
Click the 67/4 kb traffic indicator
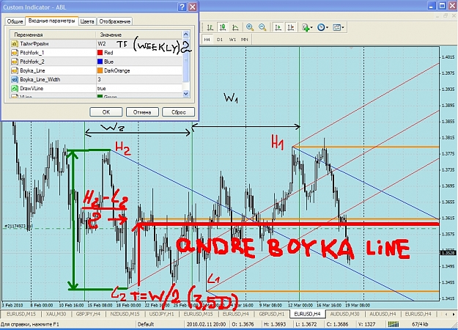[x=420, y=324]
